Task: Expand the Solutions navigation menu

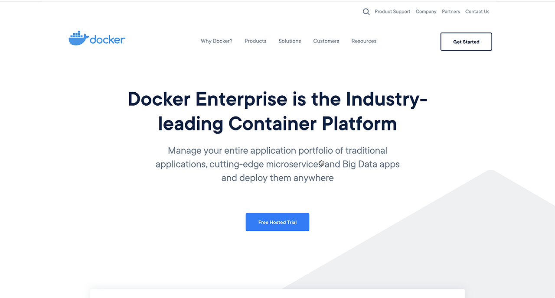Action: 290,41
